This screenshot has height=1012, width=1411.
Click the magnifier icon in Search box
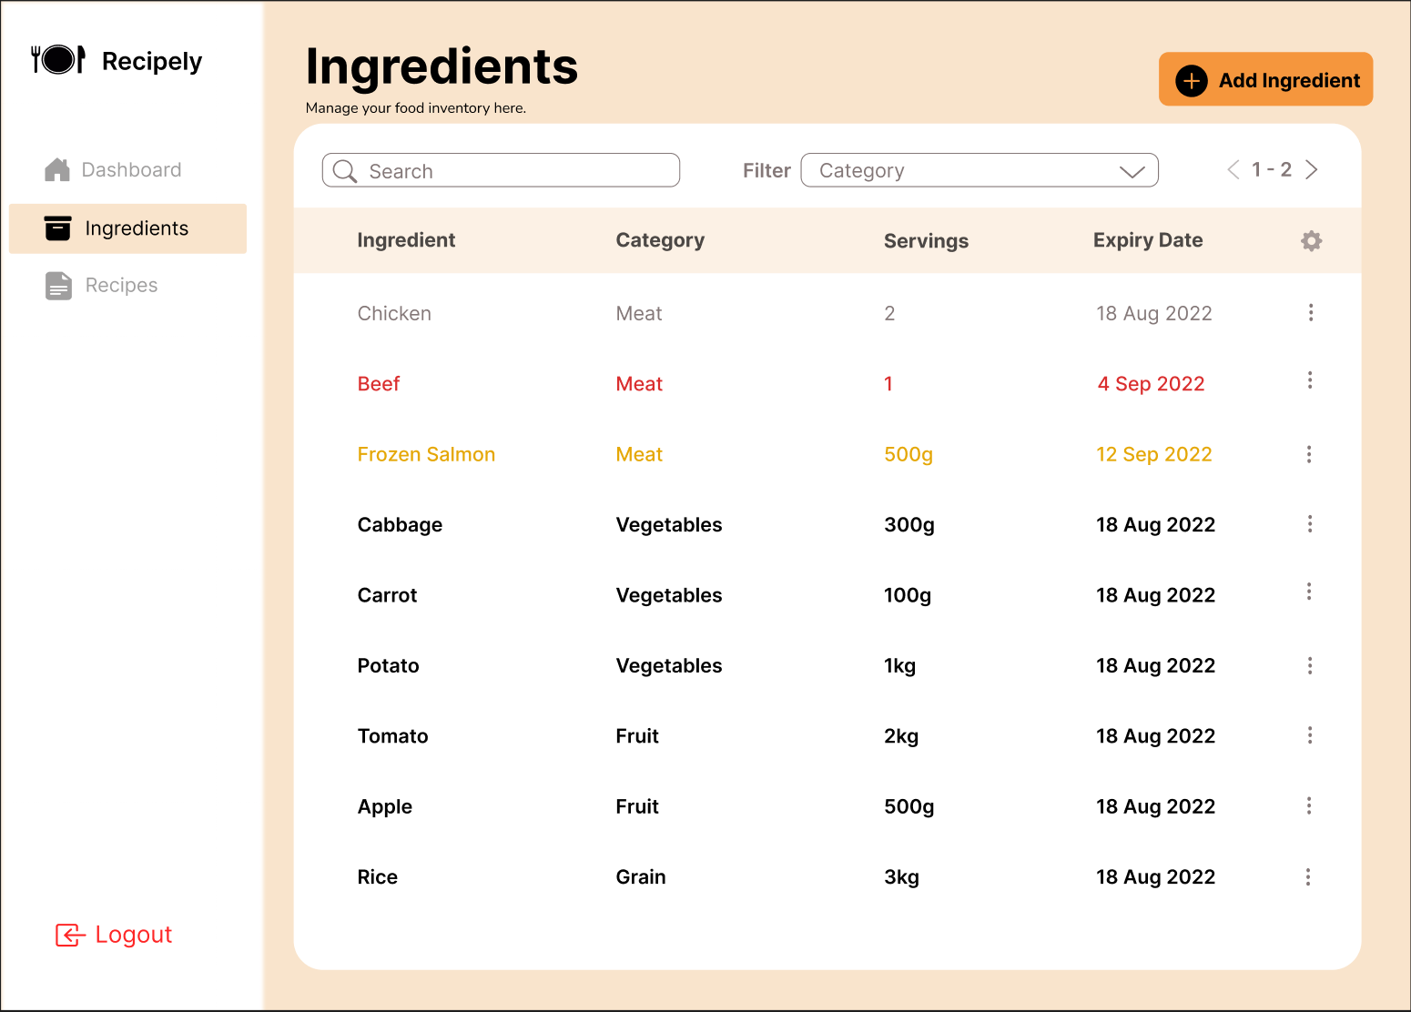pos(344,171)
